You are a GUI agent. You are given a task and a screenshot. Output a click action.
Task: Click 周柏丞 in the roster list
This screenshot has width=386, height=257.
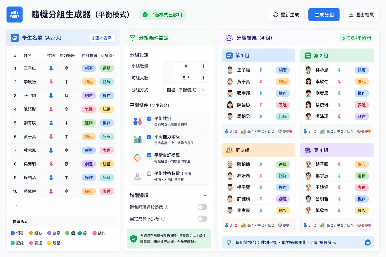click(x=30, y=178)
